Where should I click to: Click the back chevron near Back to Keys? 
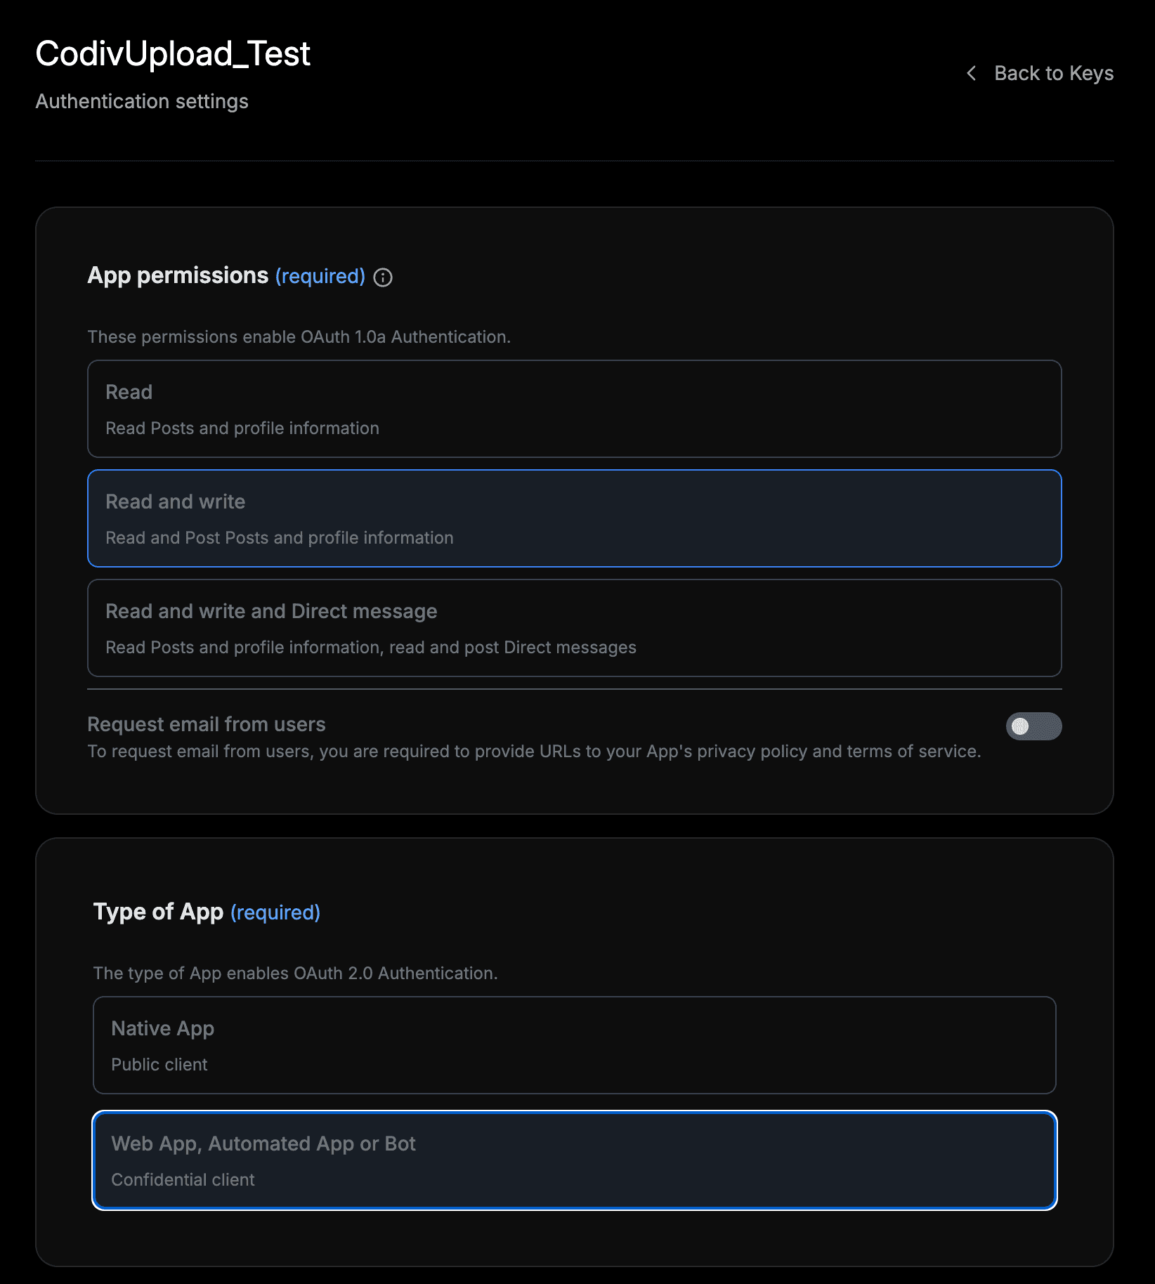pyautogui.click(x=973, y=73)
